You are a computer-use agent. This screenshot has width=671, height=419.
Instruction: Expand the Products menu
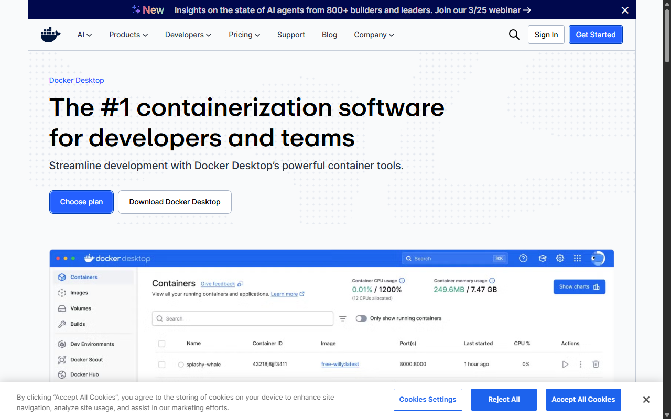click(128, 35)
